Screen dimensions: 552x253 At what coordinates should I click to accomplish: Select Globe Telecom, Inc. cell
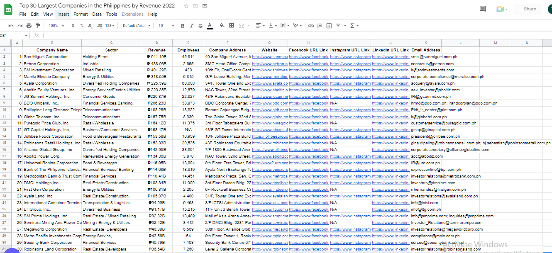[52, 117]
